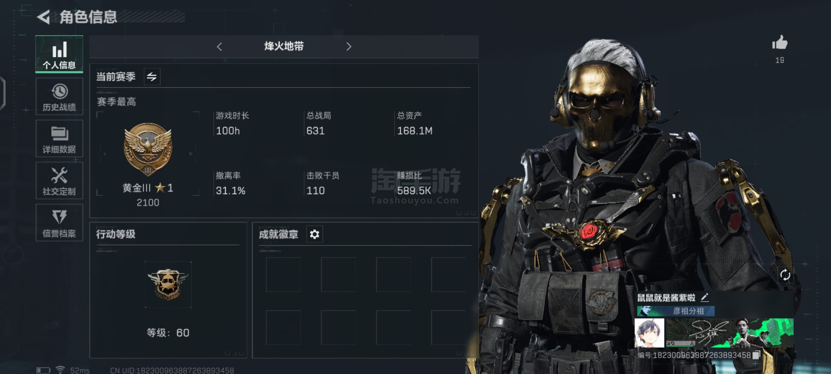Select the first empty achievement badge slot

click(283, 274)
